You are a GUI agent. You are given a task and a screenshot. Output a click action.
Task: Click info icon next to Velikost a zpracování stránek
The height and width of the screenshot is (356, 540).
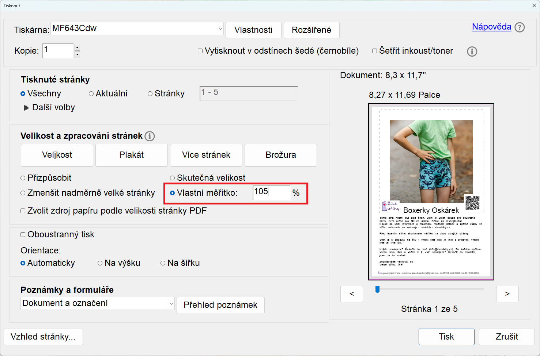point(150,136)
